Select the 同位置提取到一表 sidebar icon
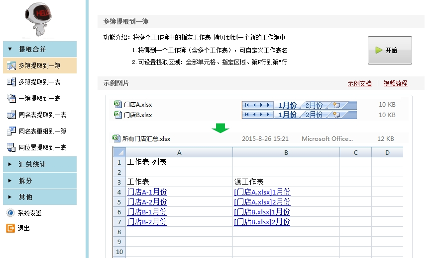This screenshot has width=437, height=258. click(x=11, y=147)
